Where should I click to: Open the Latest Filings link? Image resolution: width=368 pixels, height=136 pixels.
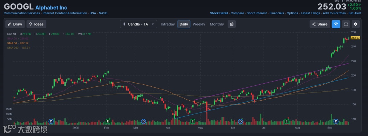310,13
